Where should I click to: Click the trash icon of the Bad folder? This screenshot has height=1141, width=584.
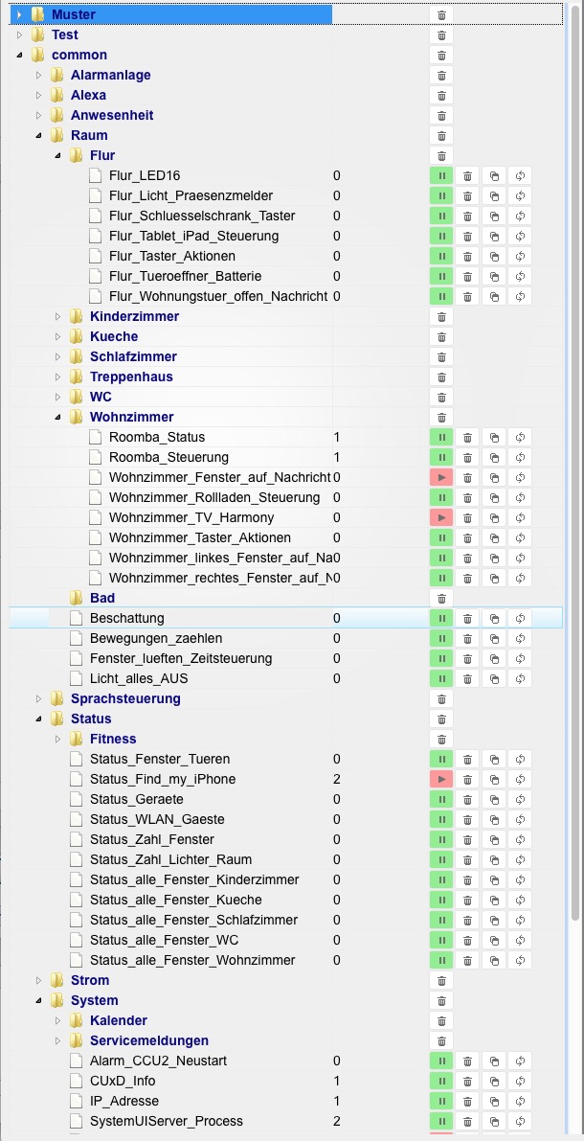tap(441, 598)
